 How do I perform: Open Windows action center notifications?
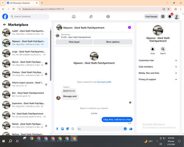[179, 141]
